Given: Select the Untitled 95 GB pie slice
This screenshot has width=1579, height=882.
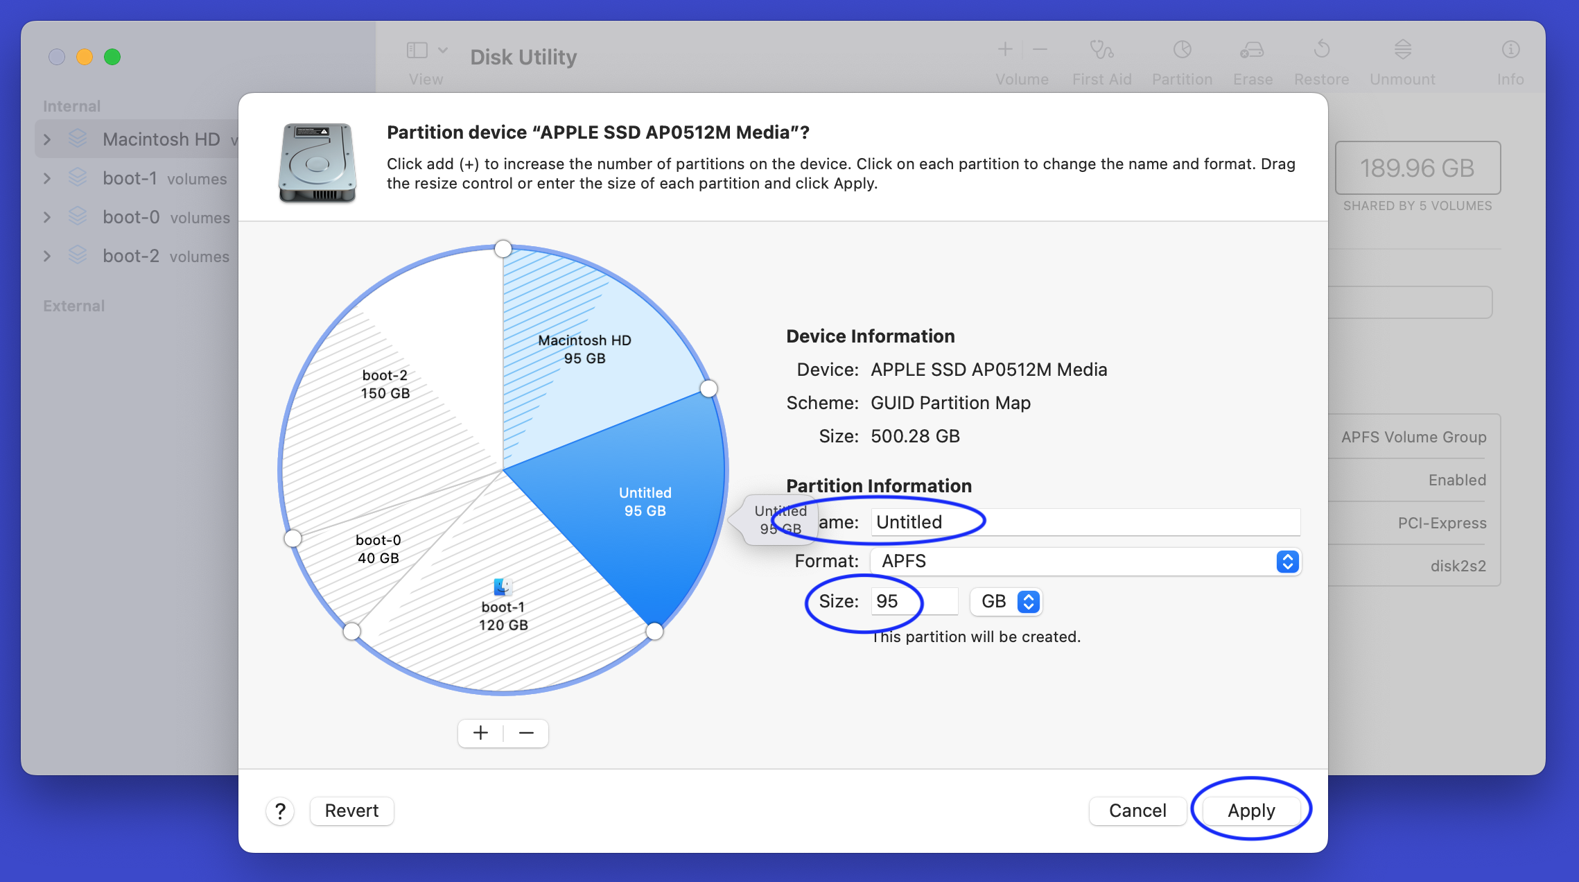Looking at the screenshot, I should (645, 501).
